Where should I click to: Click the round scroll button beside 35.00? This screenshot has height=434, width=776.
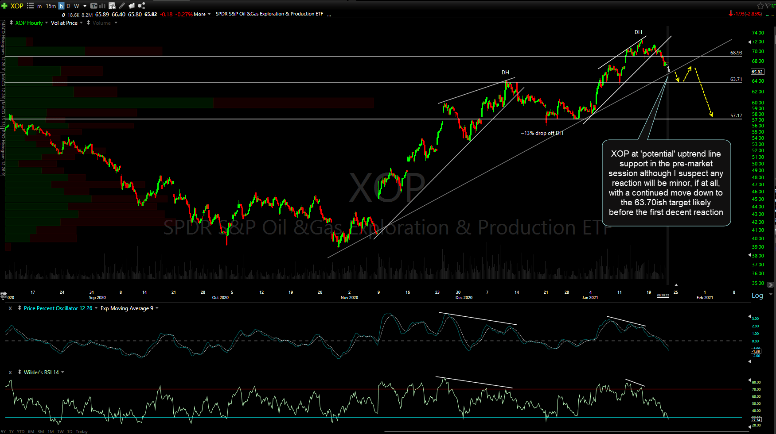[771, 284]
